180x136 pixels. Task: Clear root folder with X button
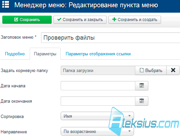point(173,70)
